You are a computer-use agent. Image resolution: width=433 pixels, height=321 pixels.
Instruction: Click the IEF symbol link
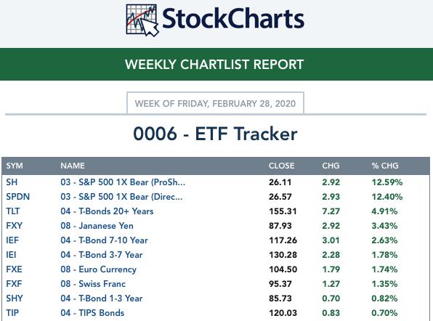coord(12,240)
